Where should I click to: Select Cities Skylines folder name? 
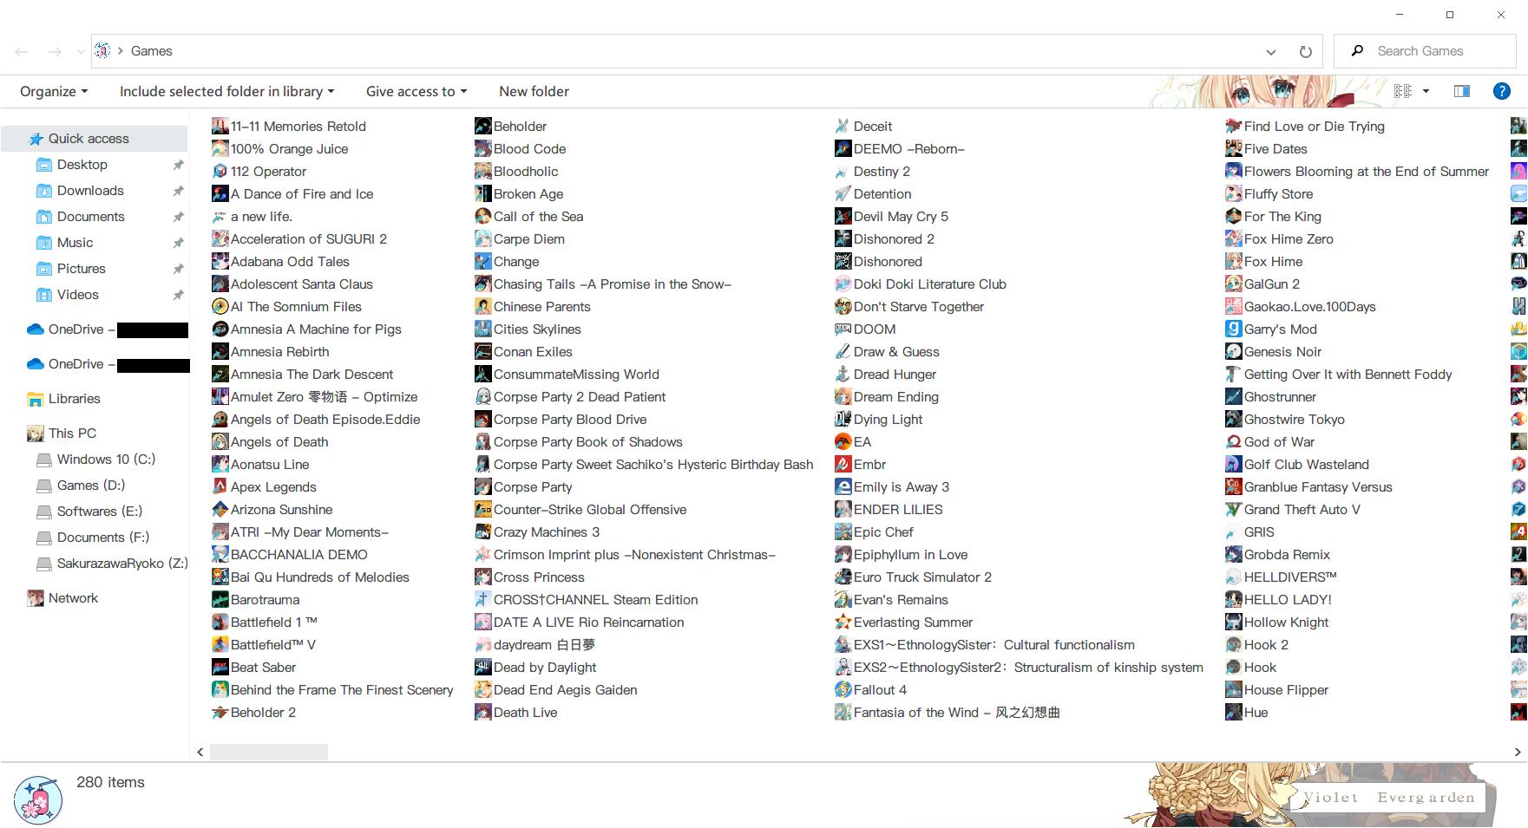537,329
